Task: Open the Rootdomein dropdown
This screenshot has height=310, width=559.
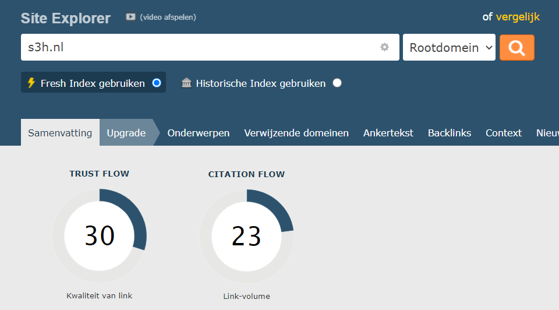Action: 449,47
